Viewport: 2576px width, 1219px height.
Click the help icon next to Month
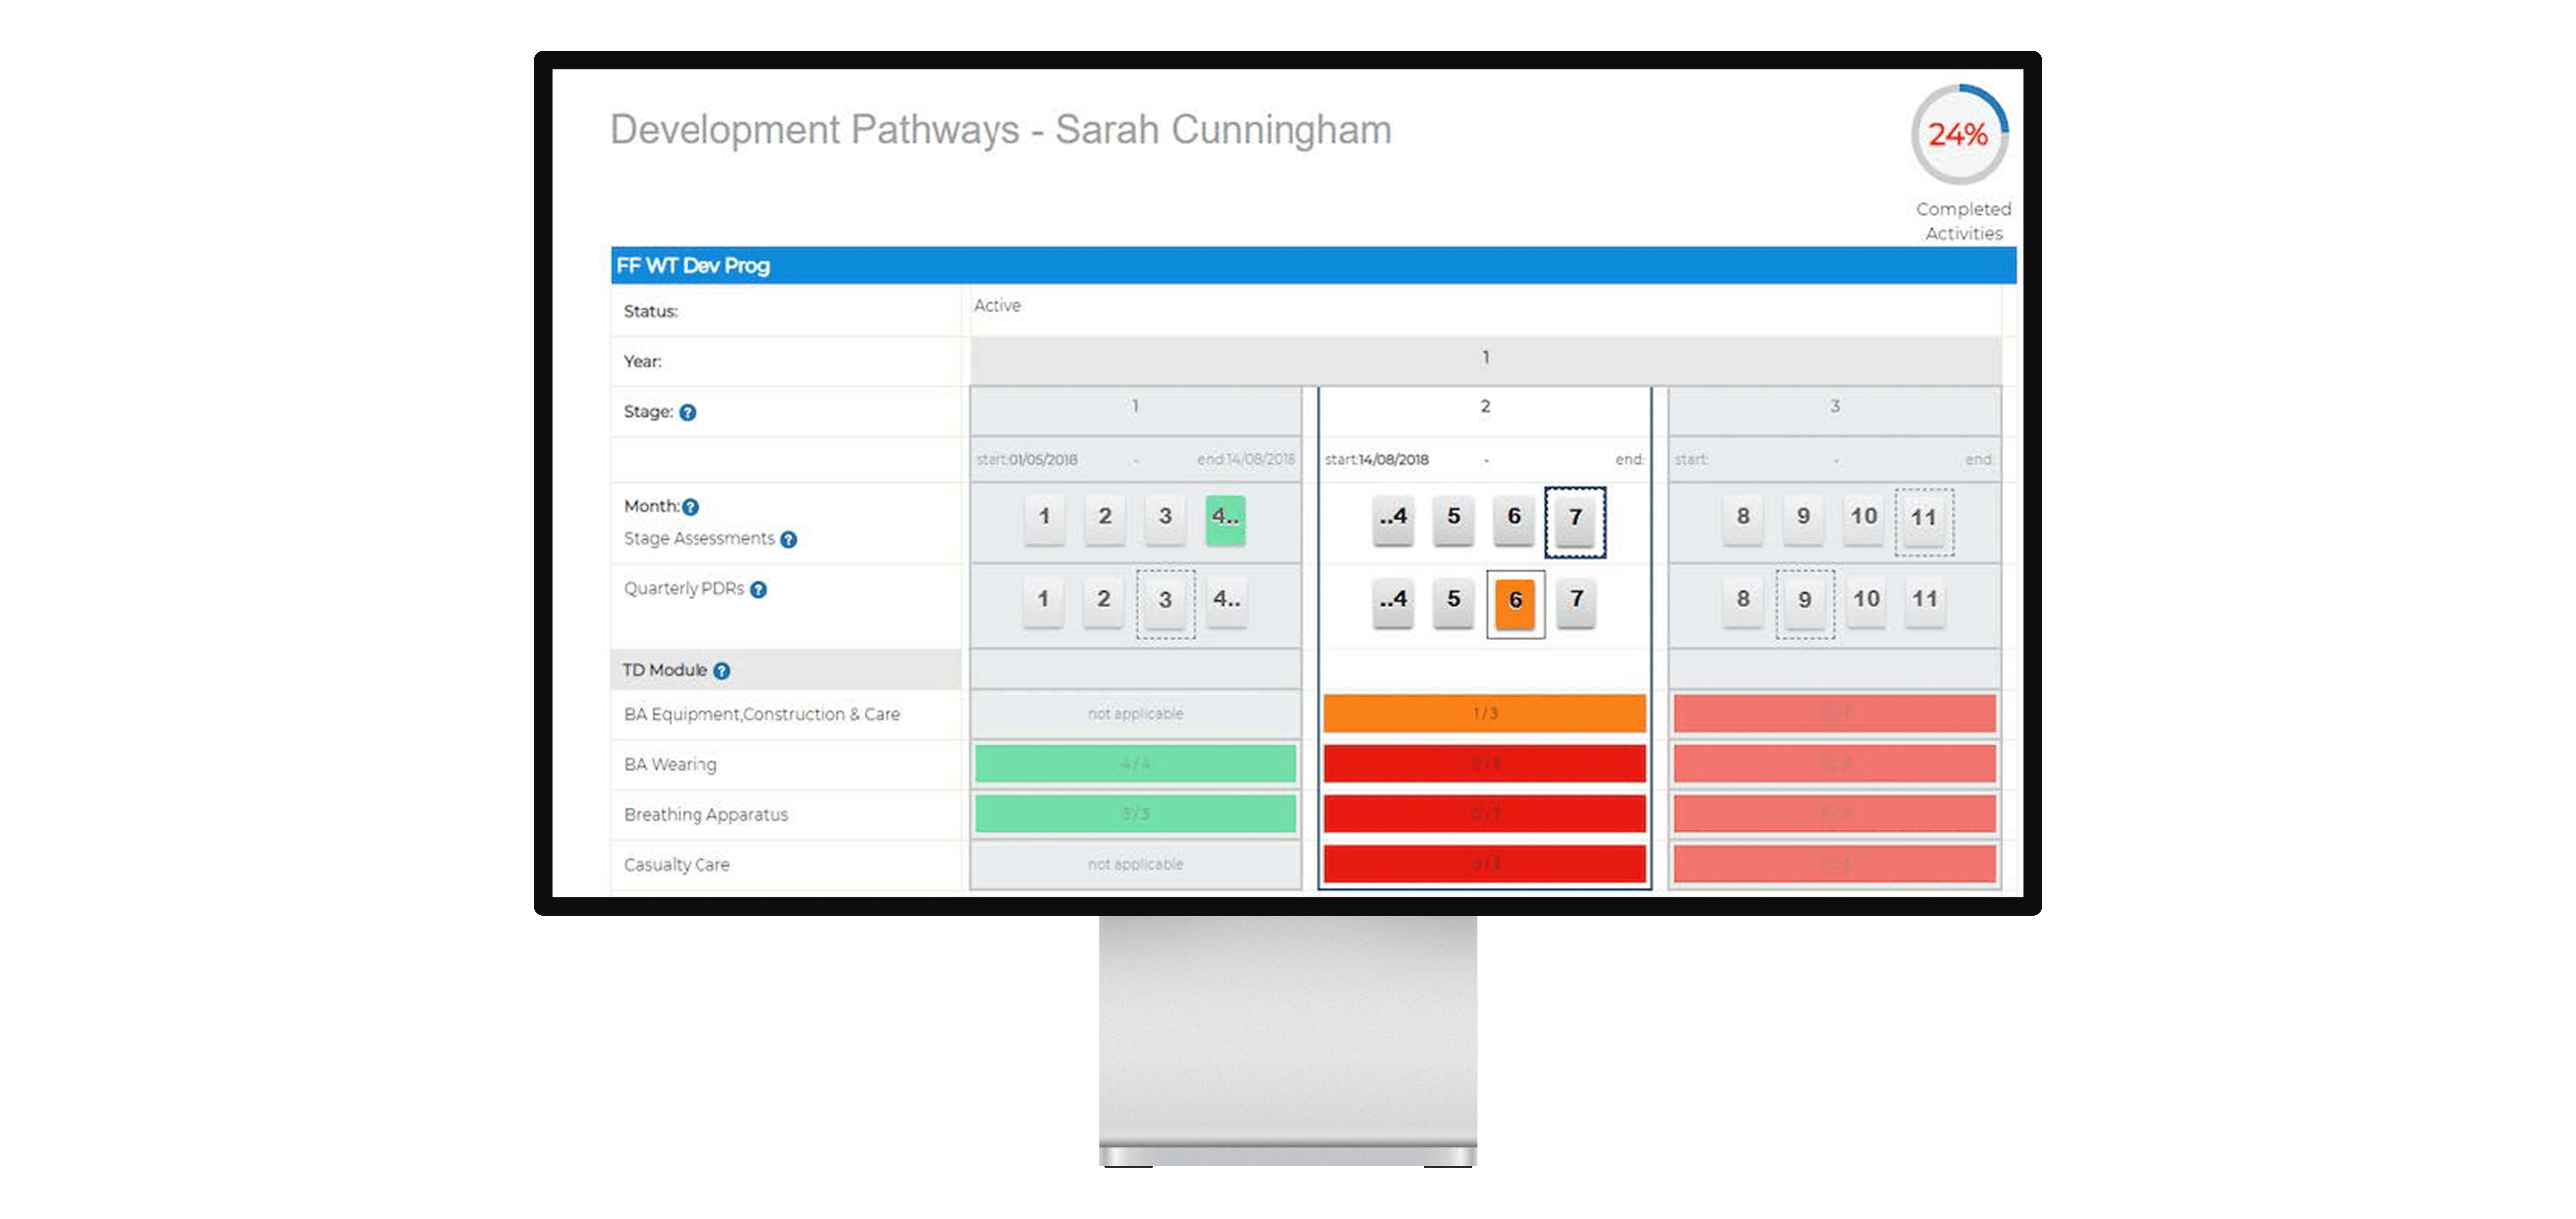(x=690, y=507)
